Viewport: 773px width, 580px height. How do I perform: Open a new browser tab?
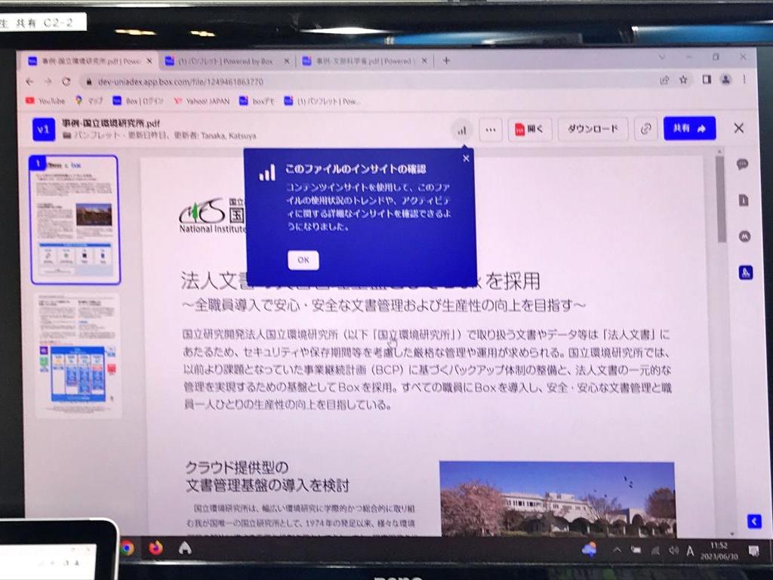[446, 60]
